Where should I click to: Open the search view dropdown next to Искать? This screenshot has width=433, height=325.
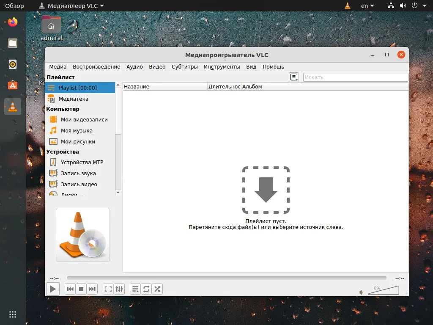click(293, 77)
